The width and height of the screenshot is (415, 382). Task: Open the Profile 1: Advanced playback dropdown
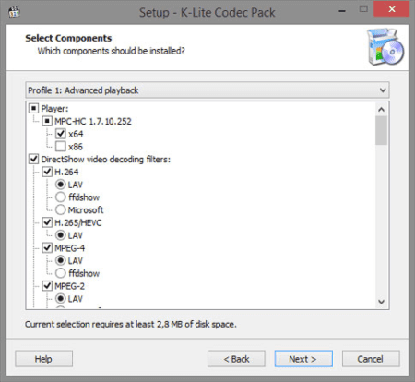[x=207, y=90]
